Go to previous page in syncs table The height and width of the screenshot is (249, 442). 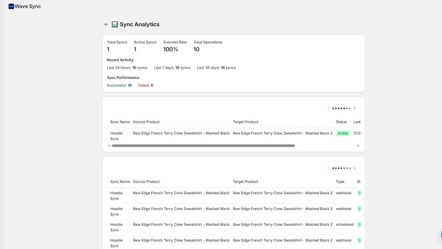click(328, 108)
